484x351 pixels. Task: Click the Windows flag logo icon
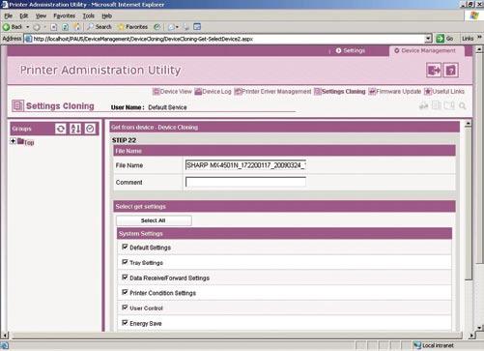(x=474, y=15)
